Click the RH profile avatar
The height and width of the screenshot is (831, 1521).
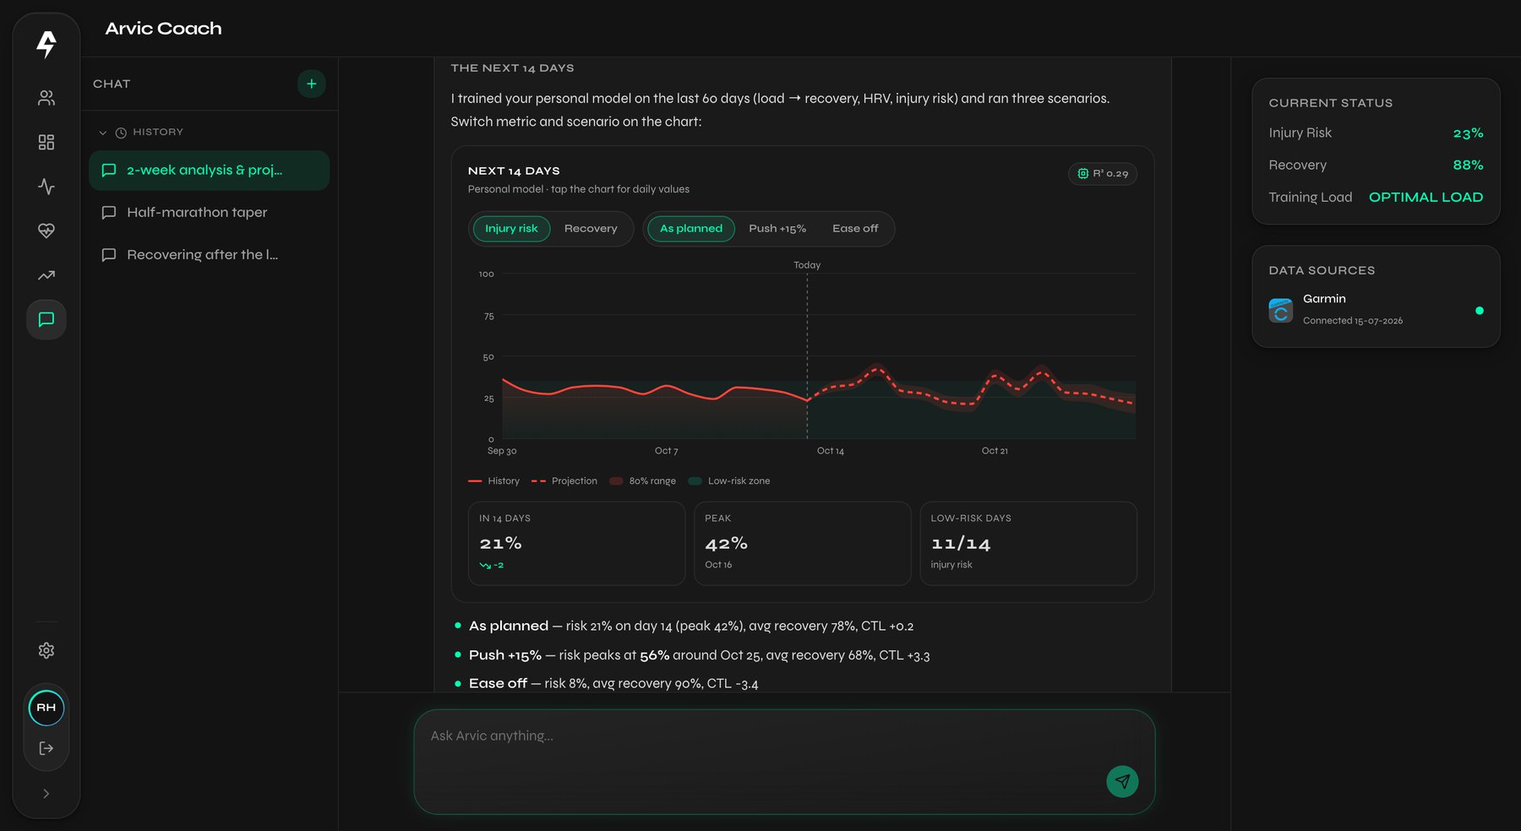46,708
